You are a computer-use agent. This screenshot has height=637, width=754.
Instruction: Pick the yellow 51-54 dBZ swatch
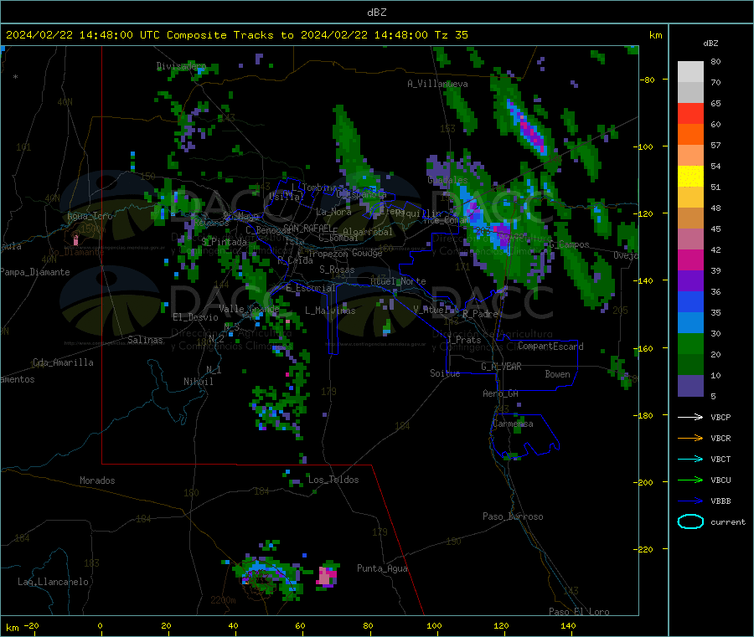point(690,177)
